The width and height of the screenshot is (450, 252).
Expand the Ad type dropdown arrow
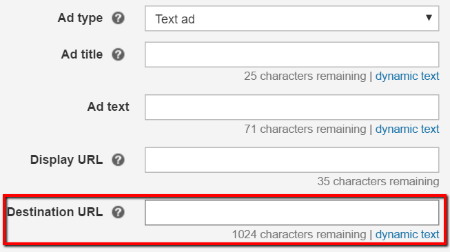click(x=429, y=18)
